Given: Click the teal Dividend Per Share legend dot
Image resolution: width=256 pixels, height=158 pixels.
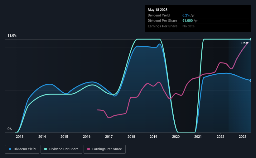Looking at the screenshot, I should click(x=46, y=149).
